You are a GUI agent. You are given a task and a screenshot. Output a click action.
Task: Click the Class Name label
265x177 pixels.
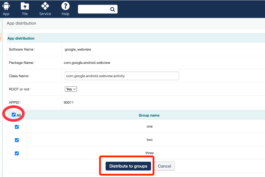[19, 76]
